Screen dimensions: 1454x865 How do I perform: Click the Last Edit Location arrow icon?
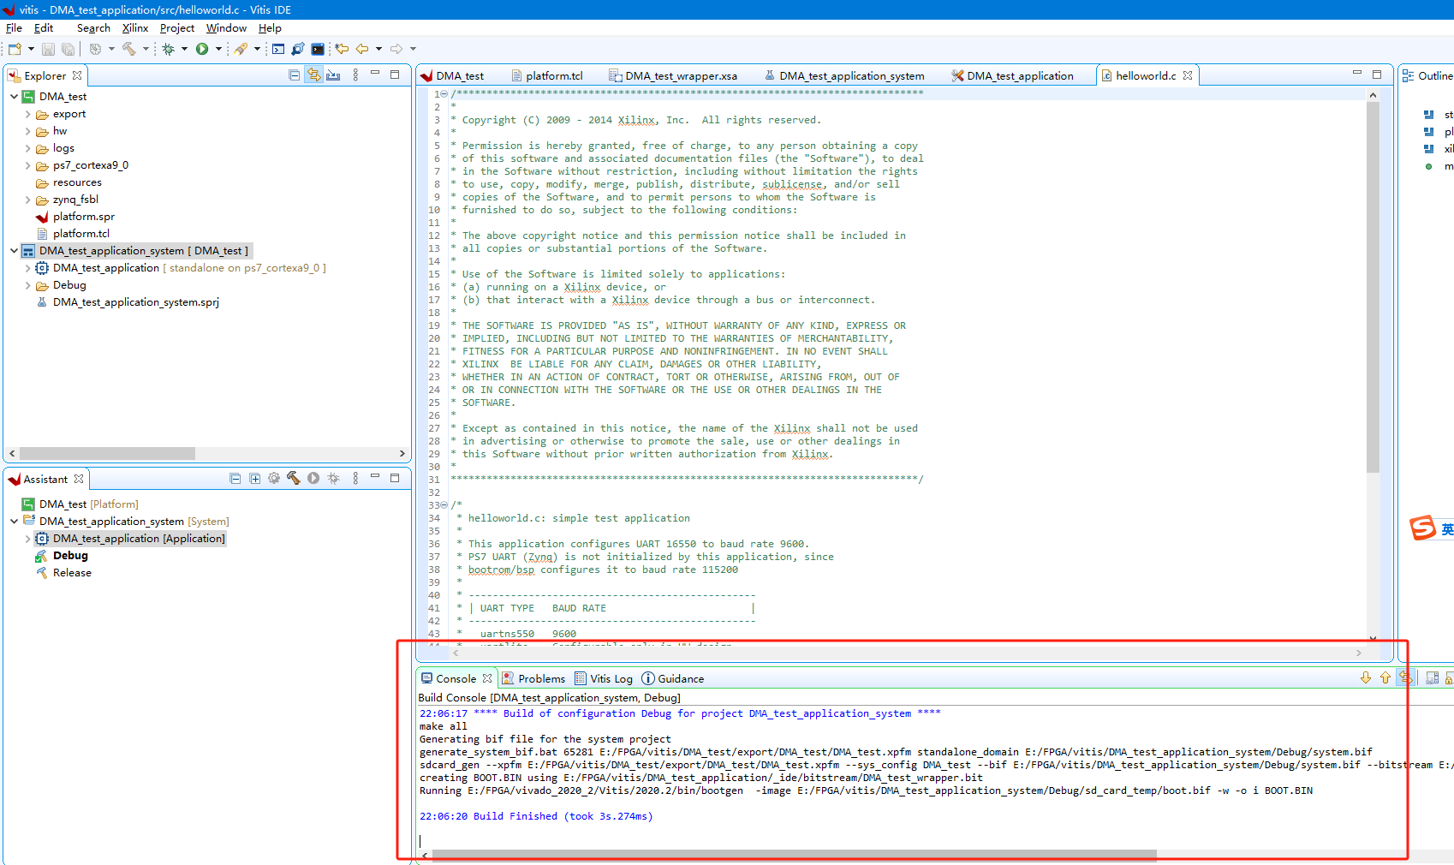[342, 49]
